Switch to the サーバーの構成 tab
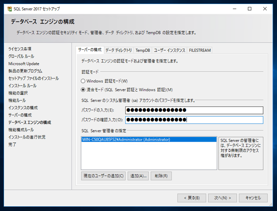277x211 pixels. click(x=90, y=50)
